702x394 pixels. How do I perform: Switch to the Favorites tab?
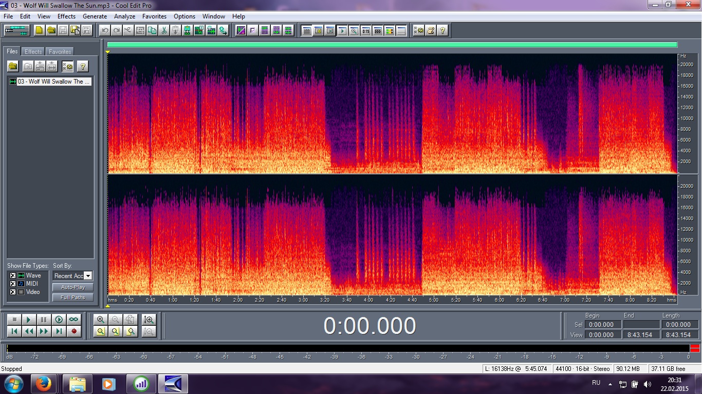point(60,52)
